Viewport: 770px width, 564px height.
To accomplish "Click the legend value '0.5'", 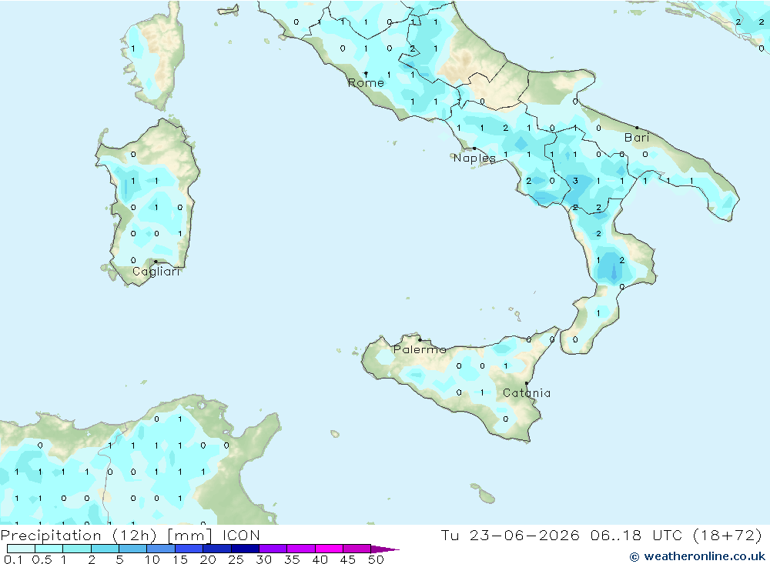I will click(x=42, y=559).
